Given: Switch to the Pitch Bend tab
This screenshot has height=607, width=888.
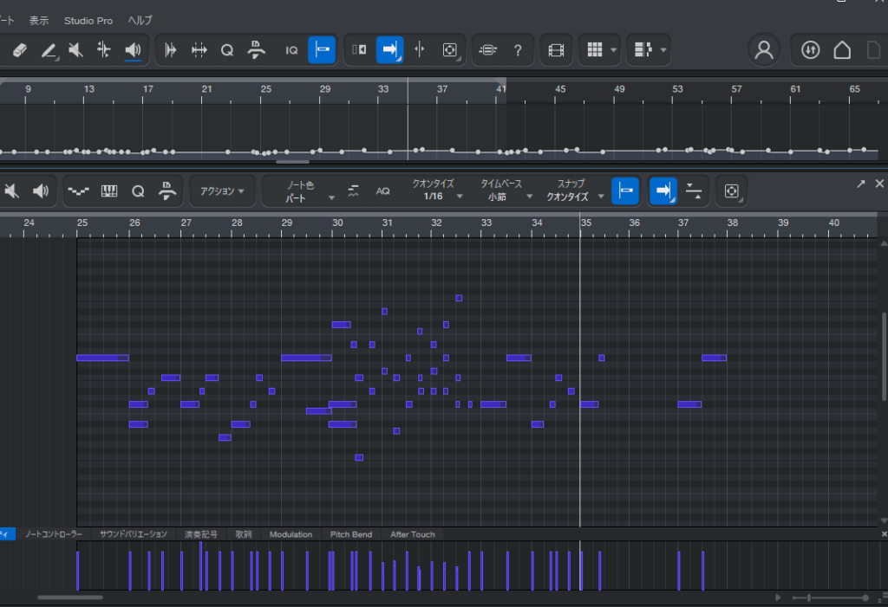Looking at the screenshot, I should (x=350, y=534).
